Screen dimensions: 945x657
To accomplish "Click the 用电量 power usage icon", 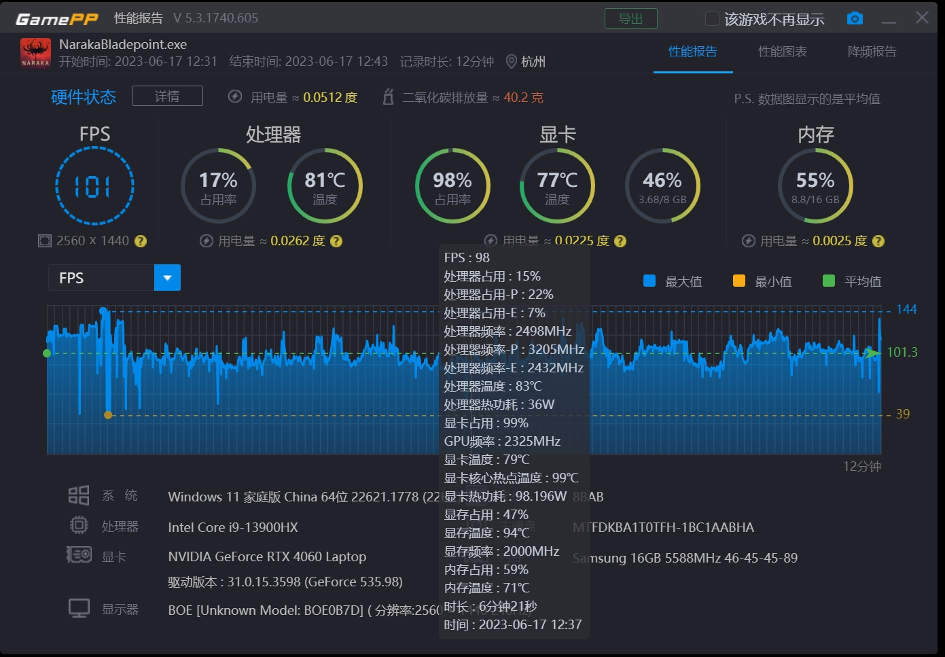I will pos(234,97).
